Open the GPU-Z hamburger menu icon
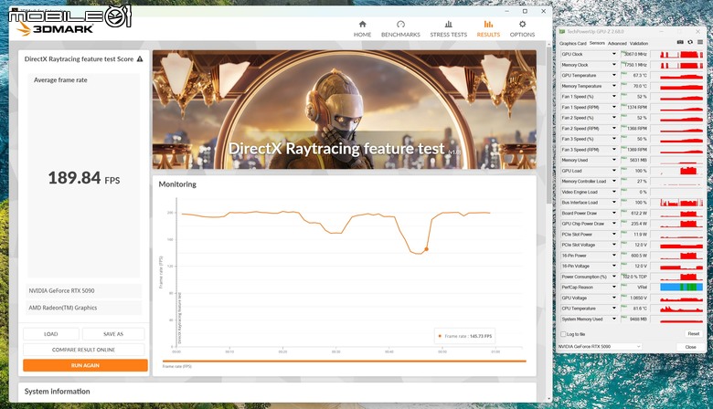The width and height of the screenshot is (713, 409). 700,42
